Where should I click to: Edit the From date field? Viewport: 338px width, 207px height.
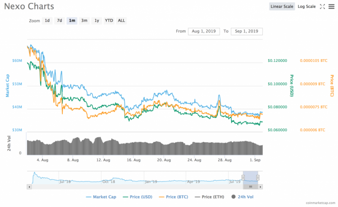tap(204, 31)
